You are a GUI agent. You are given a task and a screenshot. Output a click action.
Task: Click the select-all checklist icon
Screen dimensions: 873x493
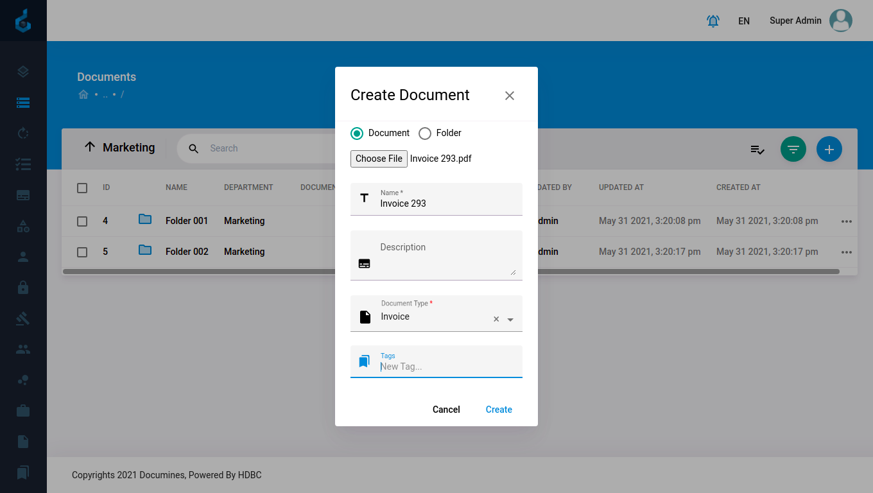point(757,150)
